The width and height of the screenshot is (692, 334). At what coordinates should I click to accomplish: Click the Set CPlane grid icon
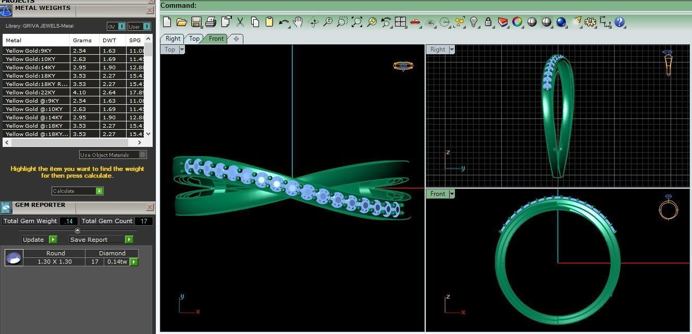(x=430, y=22)
